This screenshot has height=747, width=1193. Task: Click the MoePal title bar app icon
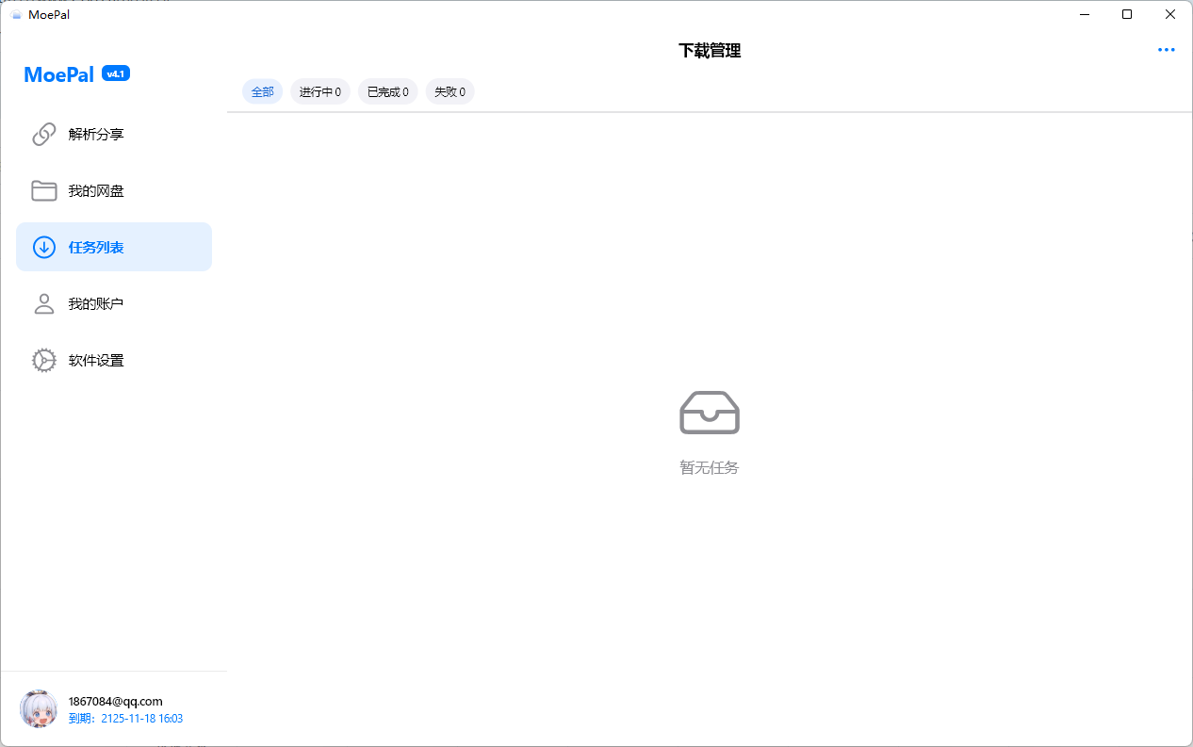[16, 14]
